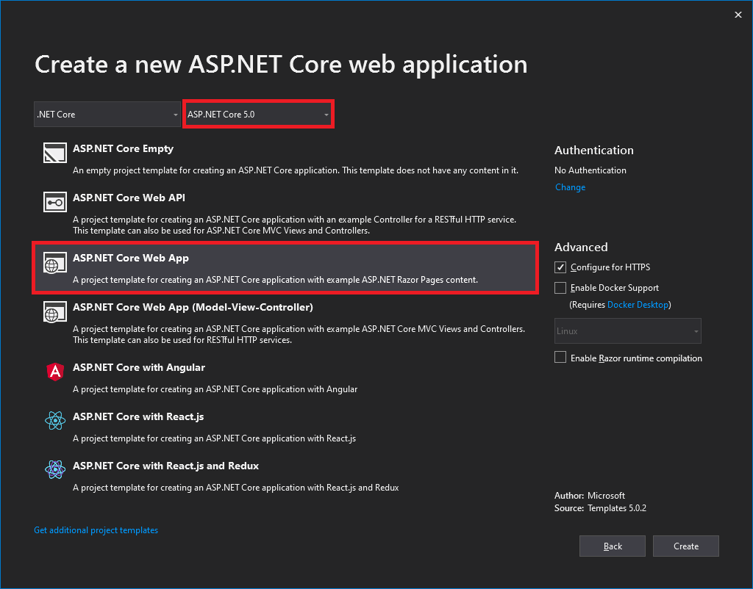The height and width of the screenshot is (589, 753).
Task: Select ASP.NET Core Web App (Model-View-Controller) title
Action: [x=193, y=307]
